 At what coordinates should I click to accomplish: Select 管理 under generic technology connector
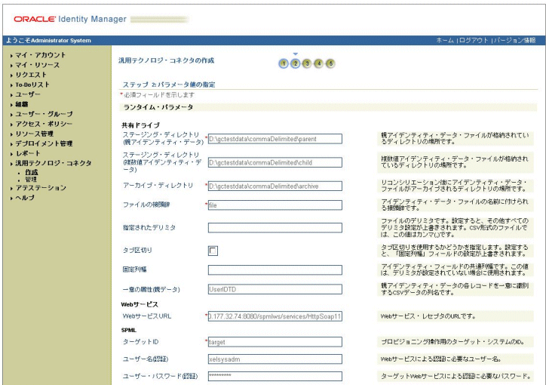point(31,180)
